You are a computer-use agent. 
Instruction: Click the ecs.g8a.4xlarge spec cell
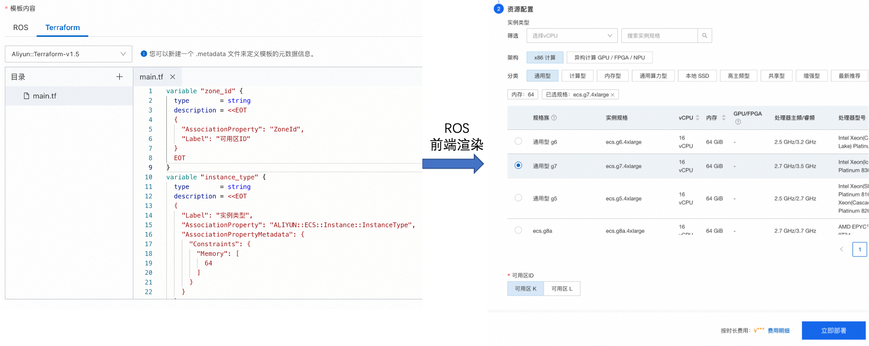(x=625, y=231)
